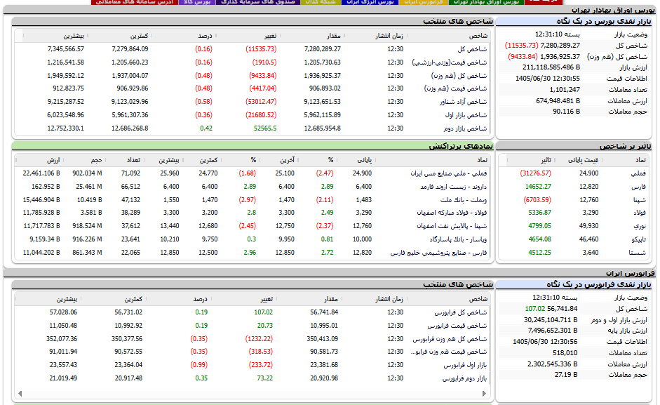Open the بورس اوراق بهادار تهران top tab

pyautogui.click(x=486, y=2)
